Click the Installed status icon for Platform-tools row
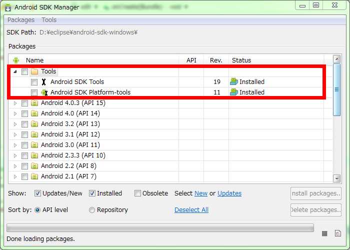This screenshot has height=250, width=350. pyautogui.click(x=234, y=92)
